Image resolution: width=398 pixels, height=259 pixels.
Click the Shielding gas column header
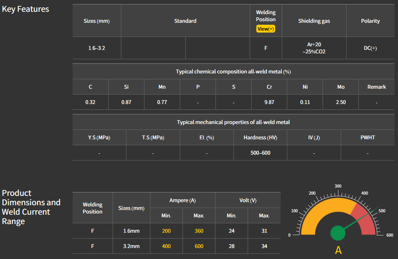314,21
